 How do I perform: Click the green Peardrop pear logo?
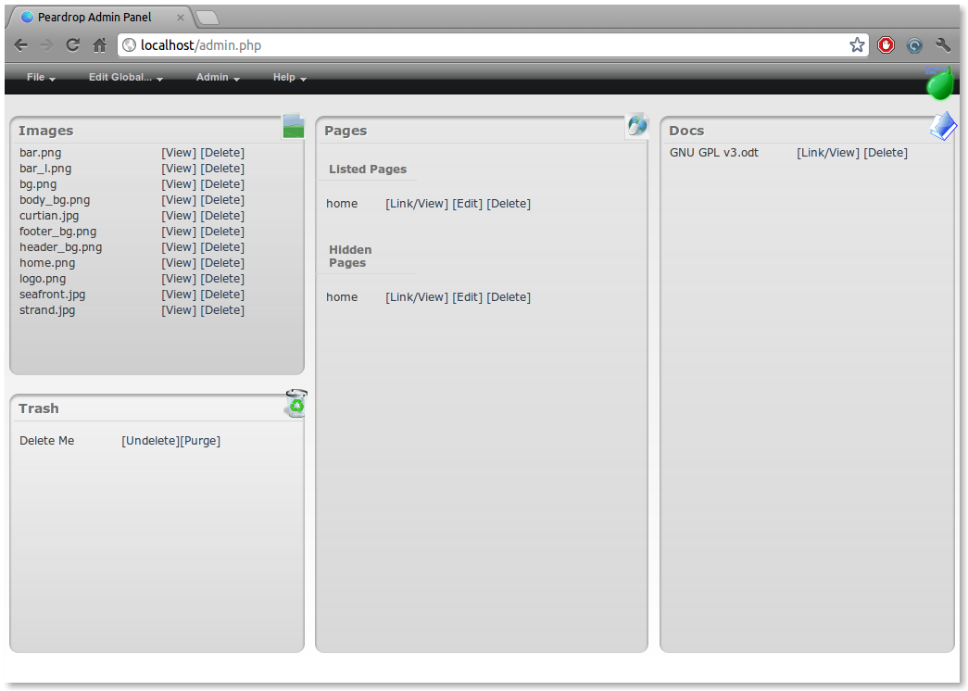(939, 82)
